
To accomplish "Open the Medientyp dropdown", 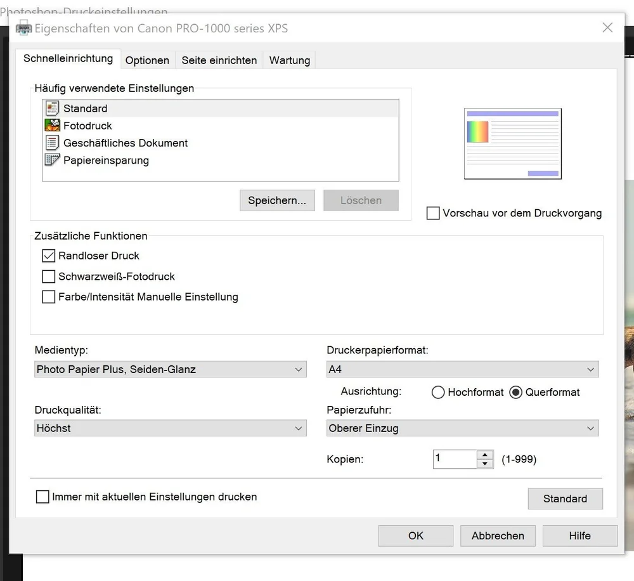I will coord(170,369).
